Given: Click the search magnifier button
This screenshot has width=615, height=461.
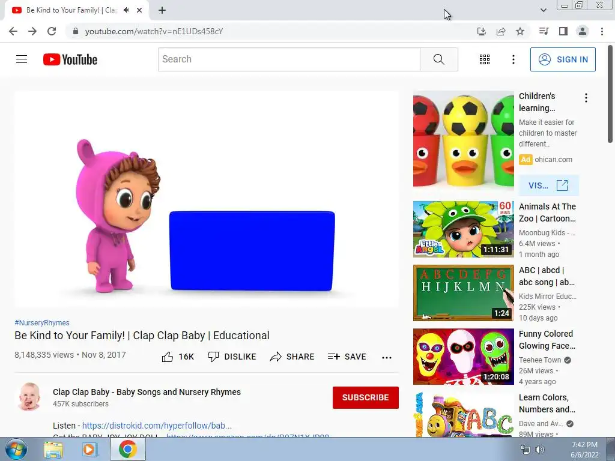Looking at the screenshot, I should pyautogui.click(x=439, y=59).
